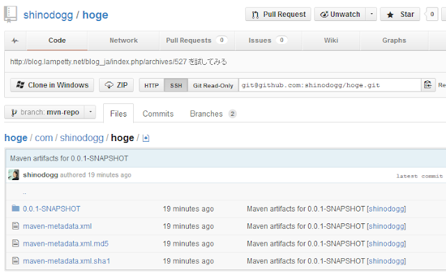This screenshot has width=446, height=275.
Task: Download the repository as ZIP
Action: point(116,85)
